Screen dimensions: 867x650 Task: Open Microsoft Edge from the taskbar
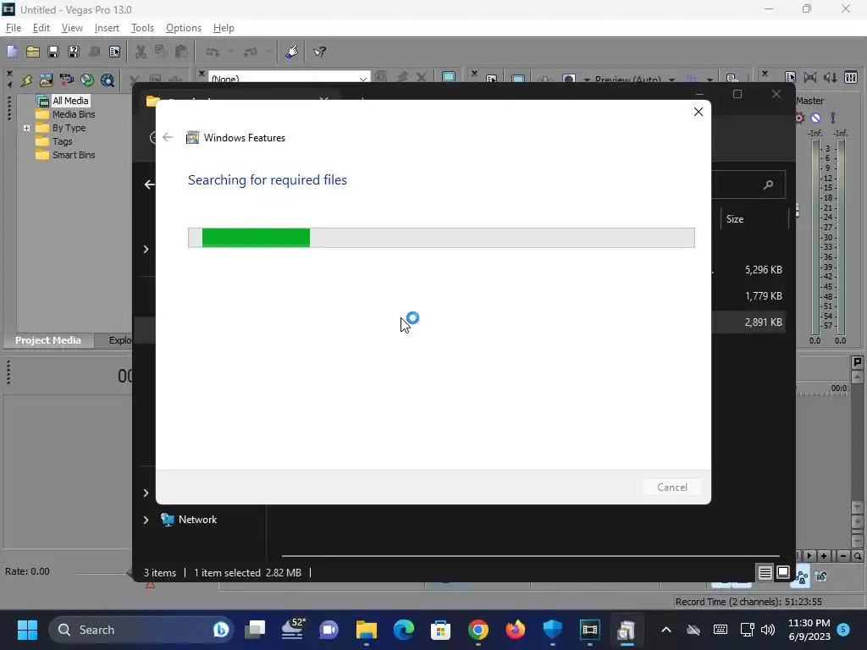pyautogui.click(x=404, y=630)
